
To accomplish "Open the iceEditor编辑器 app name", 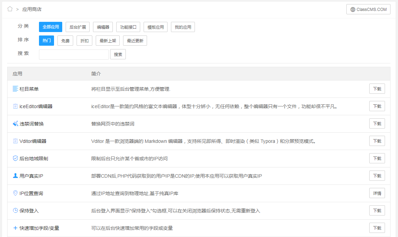I will pos(36,106).
